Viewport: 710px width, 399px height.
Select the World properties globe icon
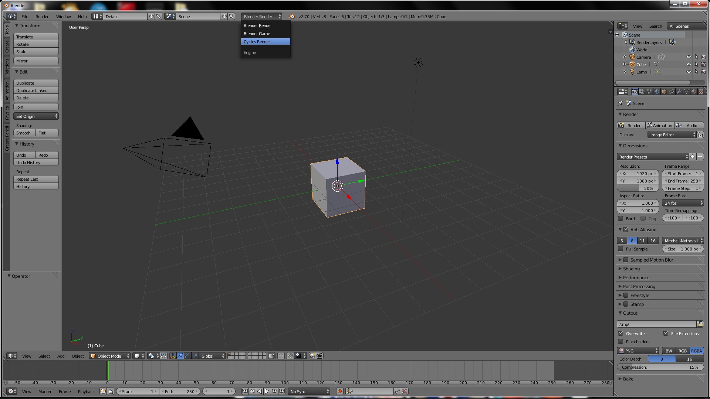[656, 92]
